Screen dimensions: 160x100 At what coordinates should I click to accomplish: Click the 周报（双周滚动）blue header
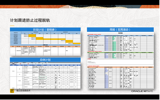point(120,30)
